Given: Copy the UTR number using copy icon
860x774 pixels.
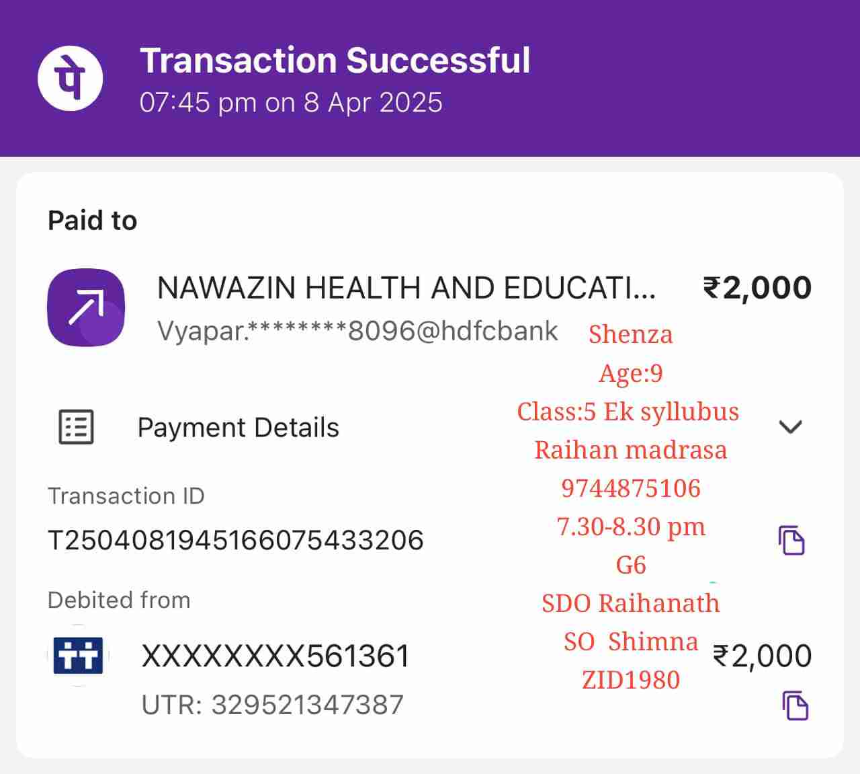Looking at the screenshot, I should pos(795,705).
